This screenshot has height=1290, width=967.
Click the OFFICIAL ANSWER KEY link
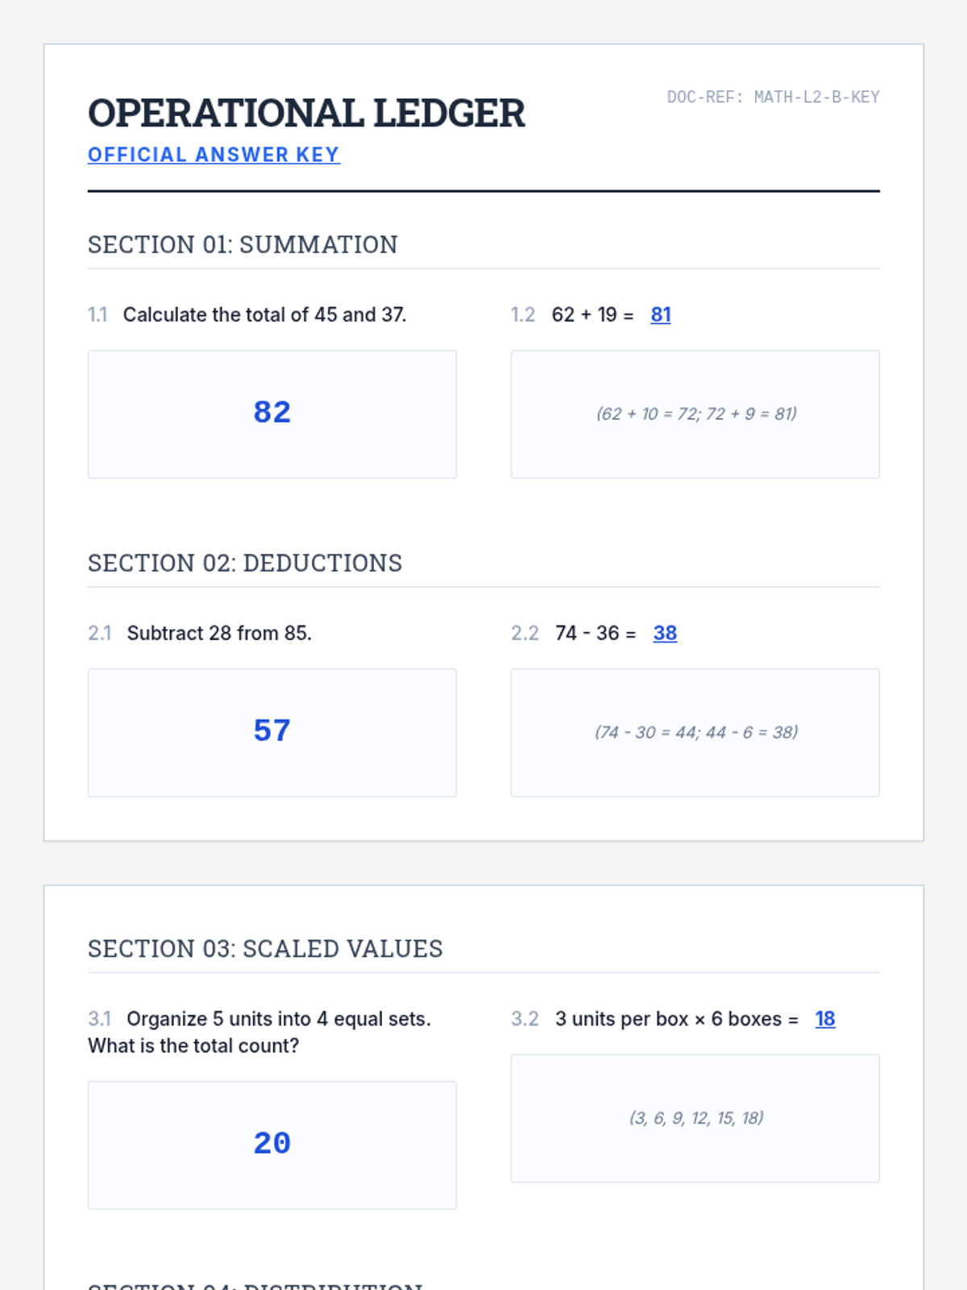(214, 155)
